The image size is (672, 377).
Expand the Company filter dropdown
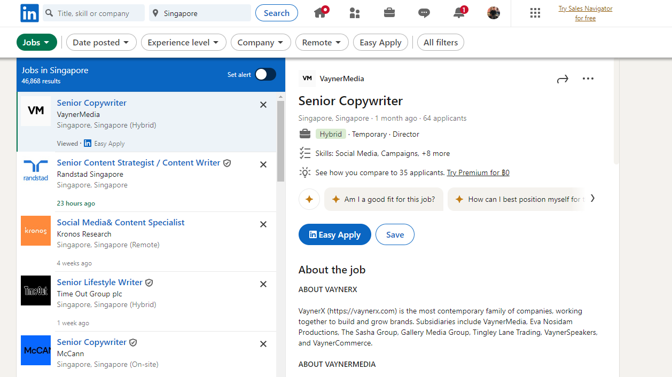(x=261, y=42)
